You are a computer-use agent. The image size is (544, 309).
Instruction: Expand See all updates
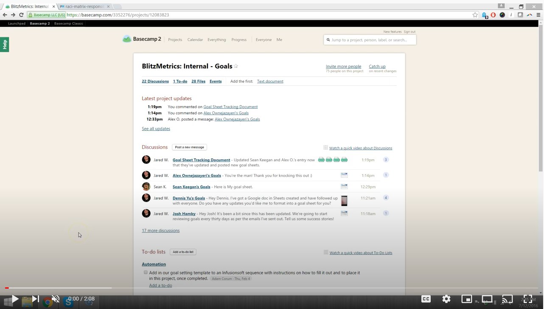pos(156,129)
